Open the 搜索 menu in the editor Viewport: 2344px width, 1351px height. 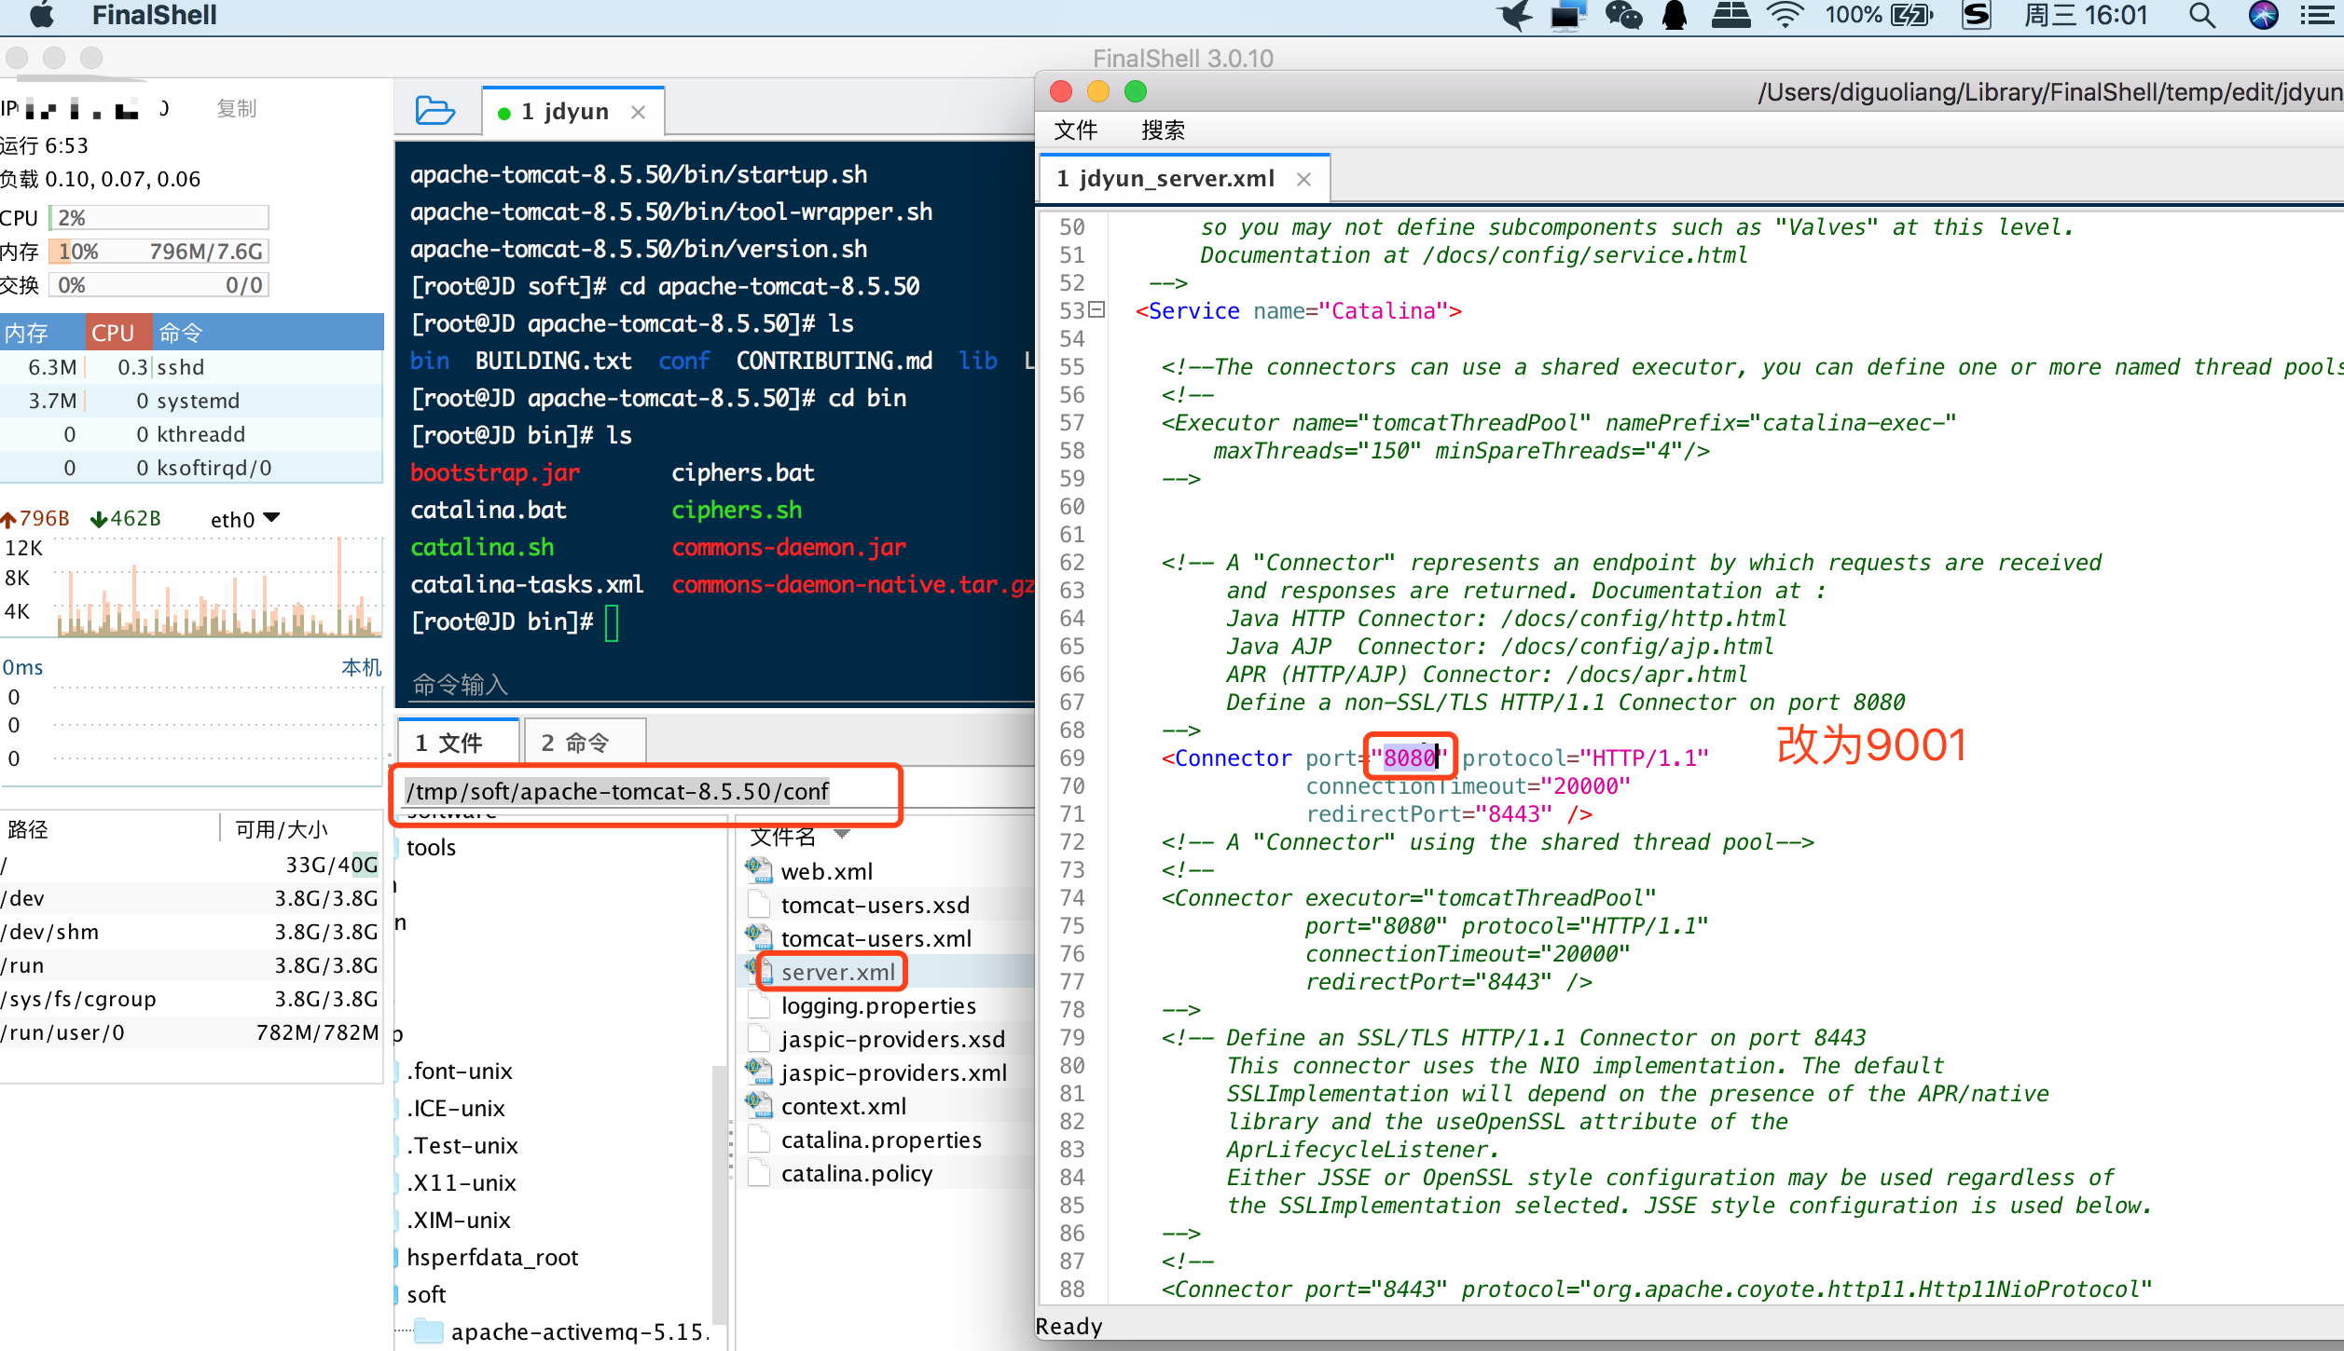(1162, 130)
